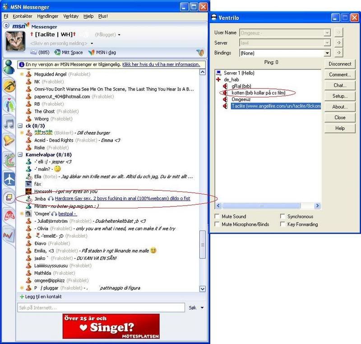Enable the Key Forwarding checkbox
Screen dimensions: 361x344
[x=282, y=224]
